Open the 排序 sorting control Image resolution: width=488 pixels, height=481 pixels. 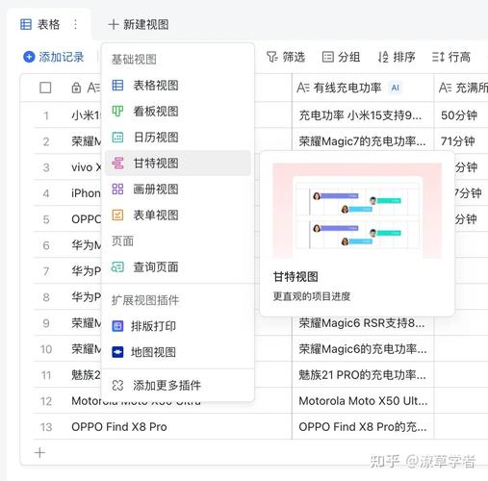coord(397,57)
